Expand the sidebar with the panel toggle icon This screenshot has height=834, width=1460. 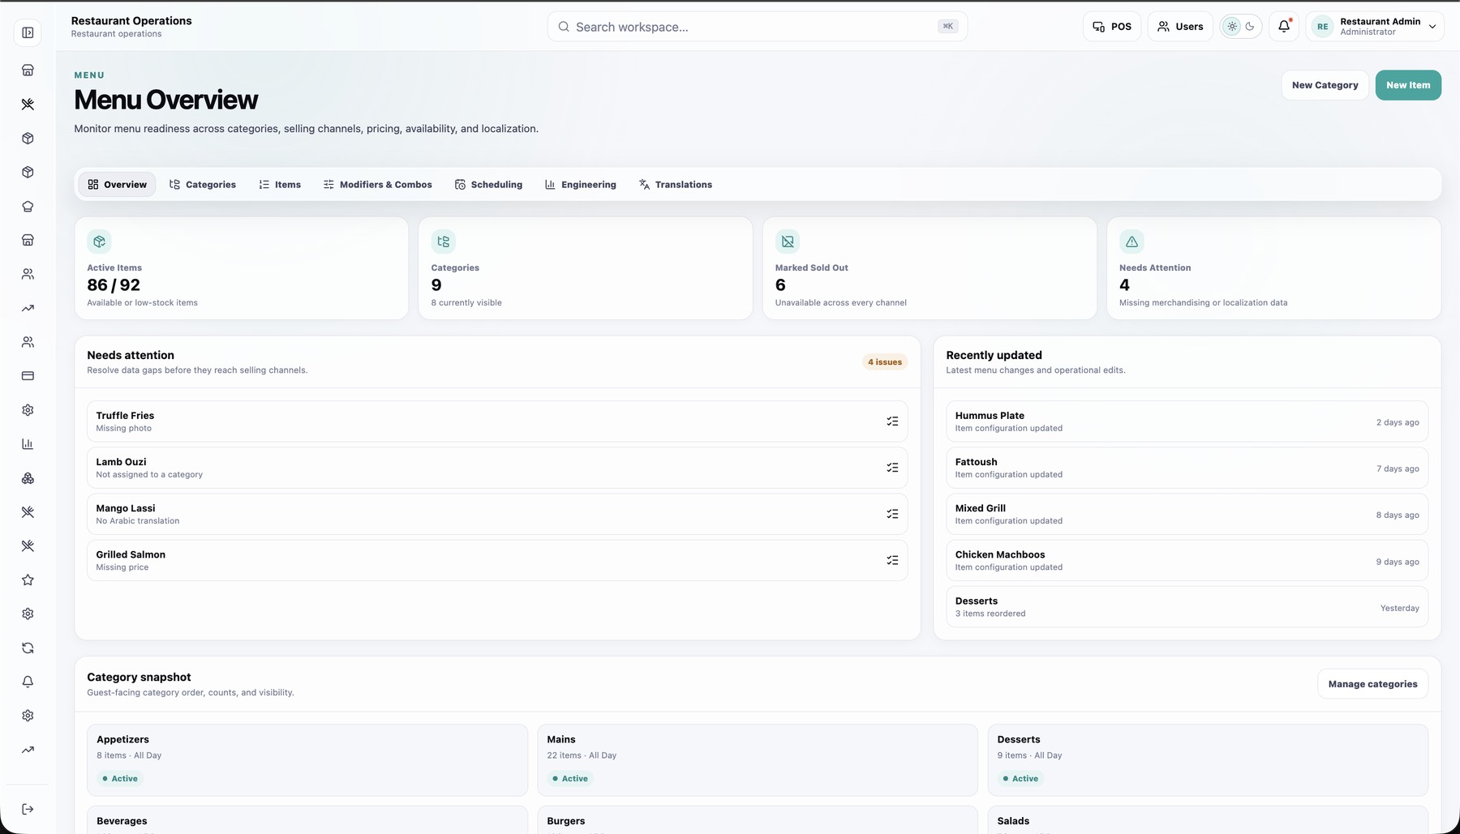[28, 32]
